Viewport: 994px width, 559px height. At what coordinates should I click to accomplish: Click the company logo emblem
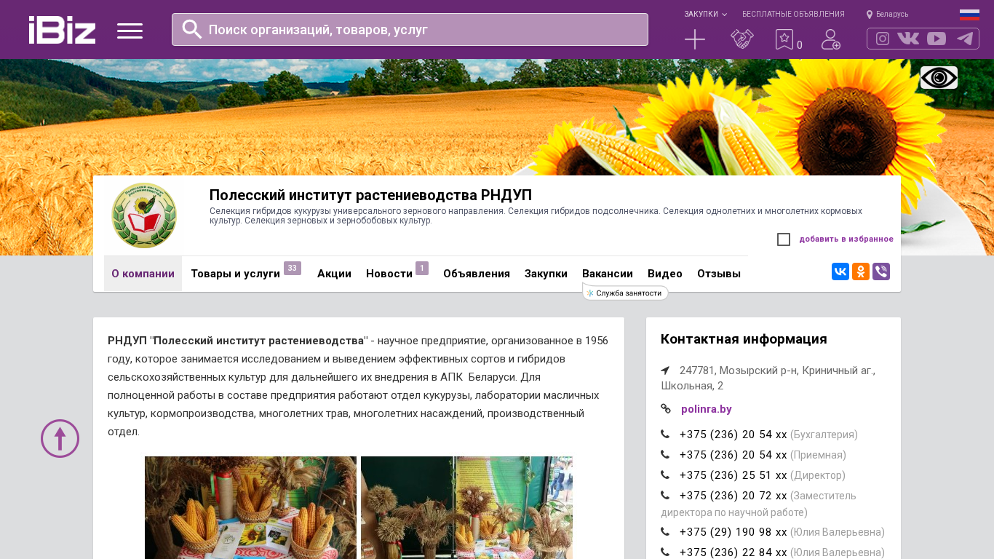pyautogui.click(x=143, y=215)
